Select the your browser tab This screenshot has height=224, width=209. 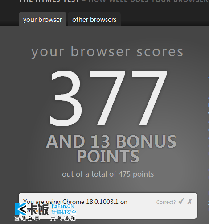[x=42, y=20]
